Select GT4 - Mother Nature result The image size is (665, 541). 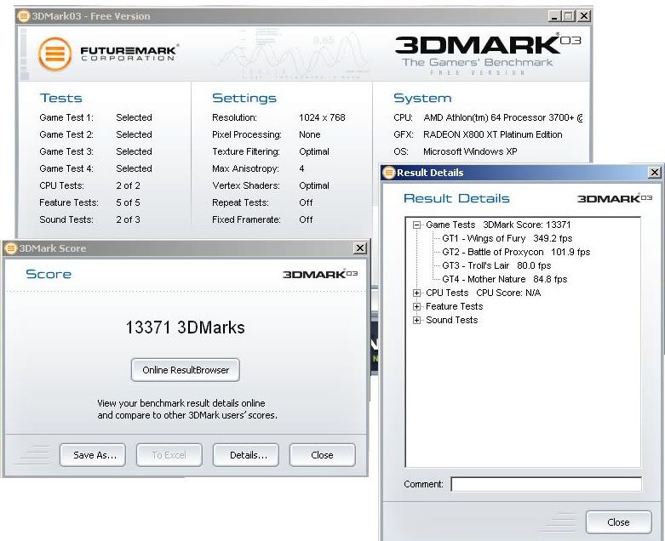pos(505,279)
